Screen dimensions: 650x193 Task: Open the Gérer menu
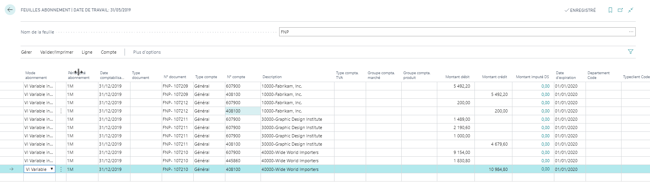pyautogui.click(x=26, y=52)
